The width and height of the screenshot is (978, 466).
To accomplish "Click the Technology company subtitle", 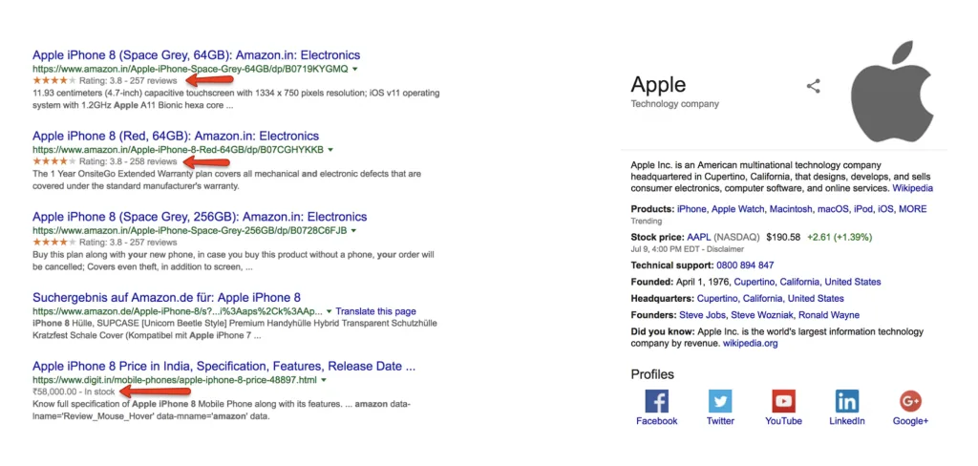I will tap(675, 104).
